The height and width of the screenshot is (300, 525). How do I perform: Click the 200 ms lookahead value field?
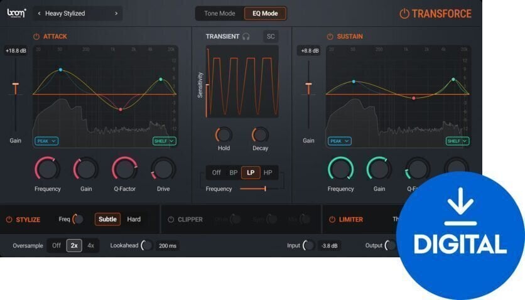click(168, 246)
